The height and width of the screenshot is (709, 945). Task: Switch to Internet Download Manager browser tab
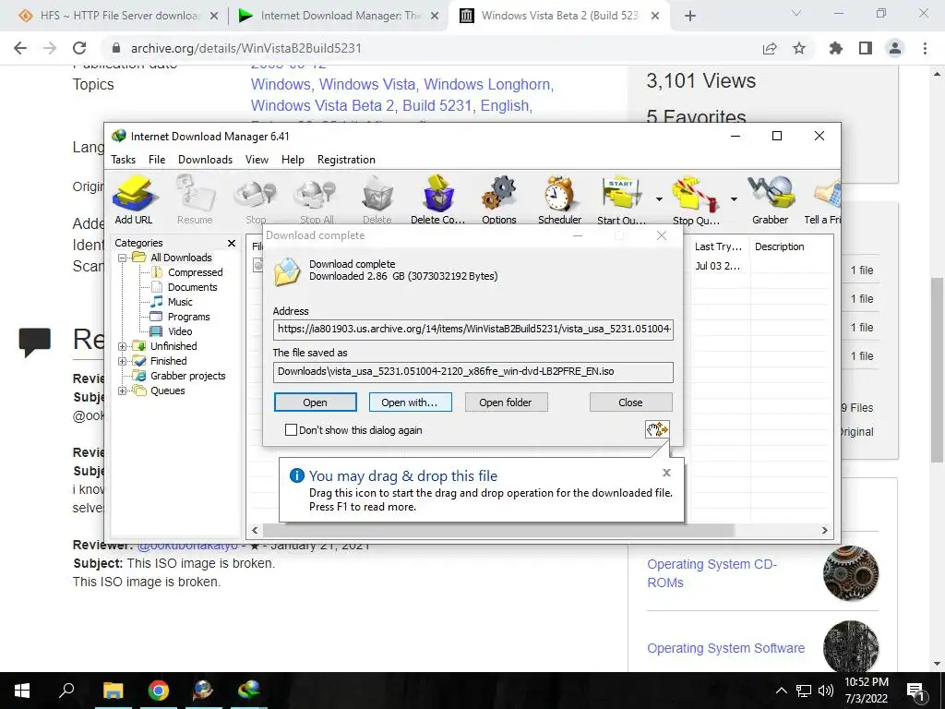tap(338, 16)
